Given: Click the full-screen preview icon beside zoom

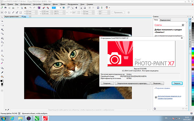Looking at the screenshot, I should [x=64, y=8].
